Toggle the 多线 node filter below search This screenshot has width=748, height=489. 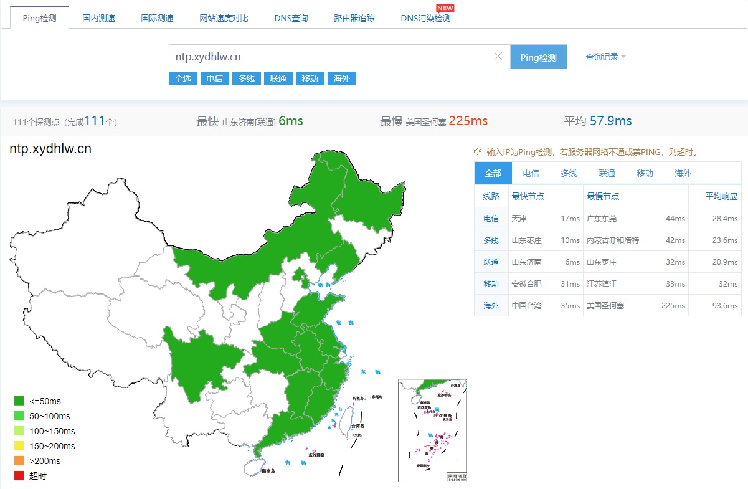point(247,78)
